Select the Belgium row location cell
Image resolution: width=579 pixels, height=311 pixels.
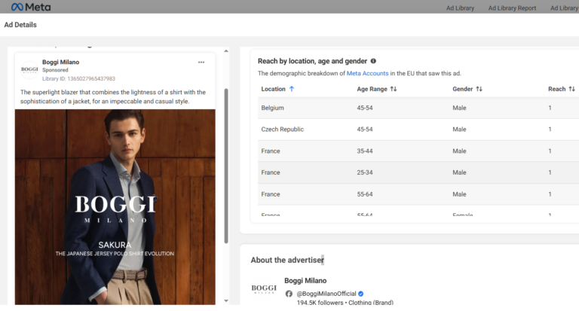click(272, 108)
